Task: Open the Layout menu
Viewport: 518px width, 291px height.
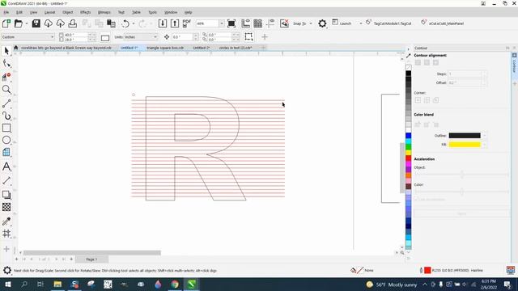Action: (49, 12)
